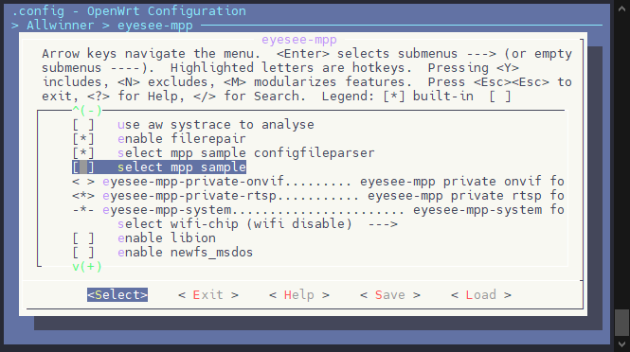Click the 'Legend: [*] built-in' help text

[x=397, y=97]
